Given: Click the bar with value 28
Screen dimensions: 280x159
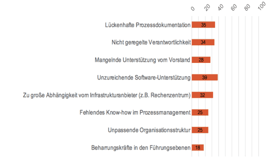Looking at the screenshot, I should (201, 60).
